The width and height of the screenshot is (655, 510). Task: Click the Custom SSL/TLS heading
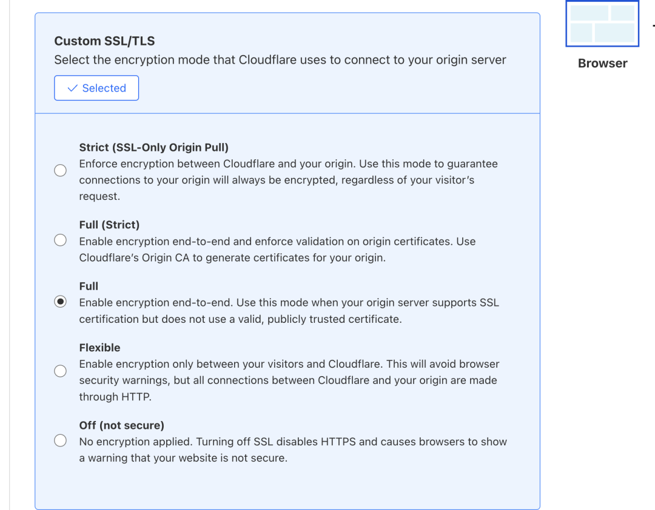(x=104, y=41)
